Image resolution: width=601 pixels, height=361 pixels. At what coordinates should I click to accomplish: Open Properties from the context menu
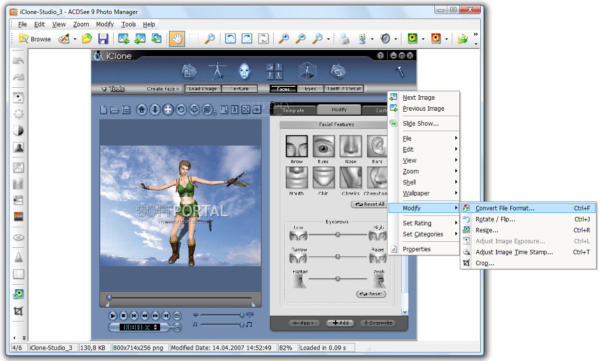(x=416, y=249)
